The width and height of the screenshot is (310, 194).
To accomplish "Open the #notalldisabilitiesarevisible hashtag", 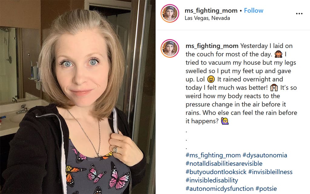I will point(224,163).
